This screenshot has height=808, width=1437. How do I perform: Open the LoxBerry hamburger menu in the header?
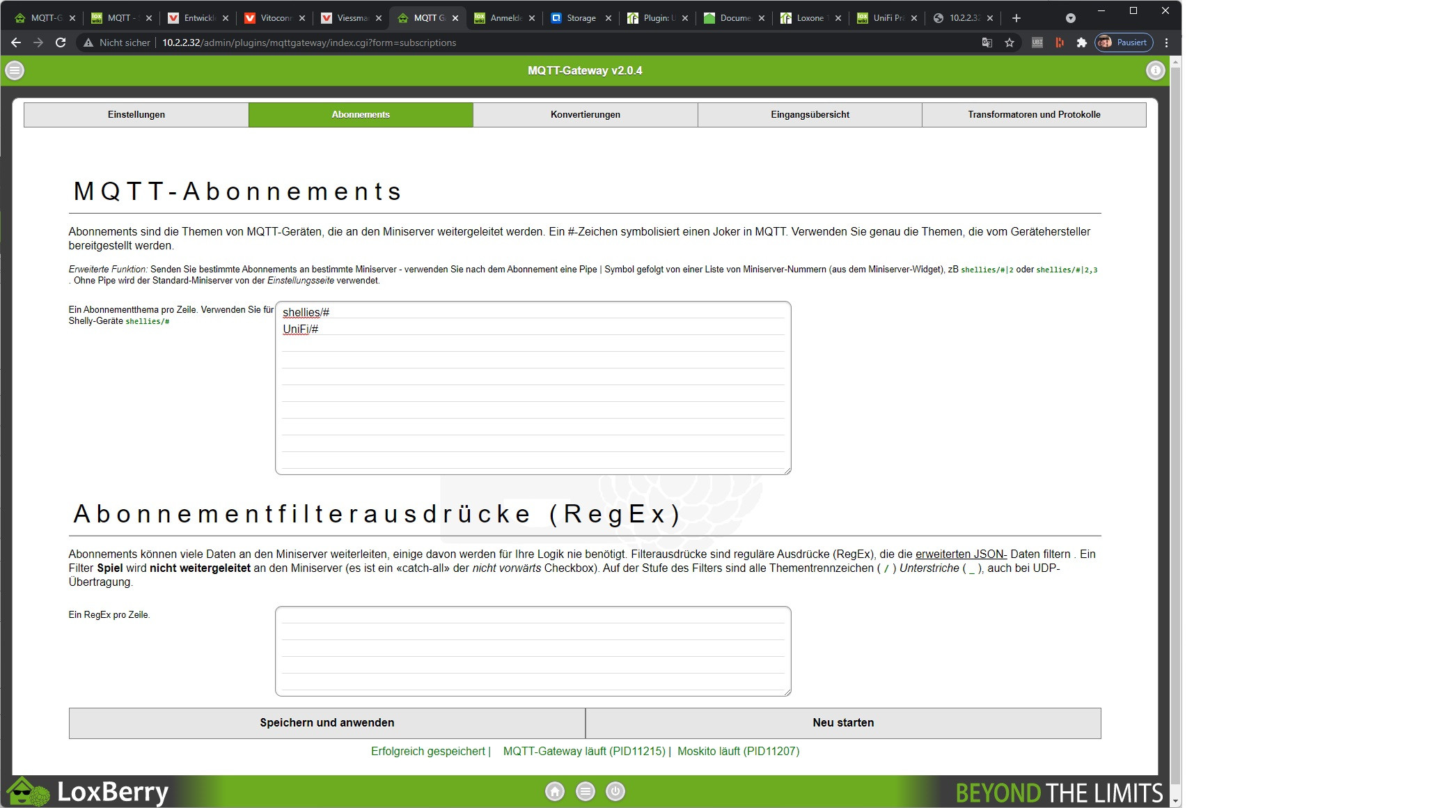[15, 70]
